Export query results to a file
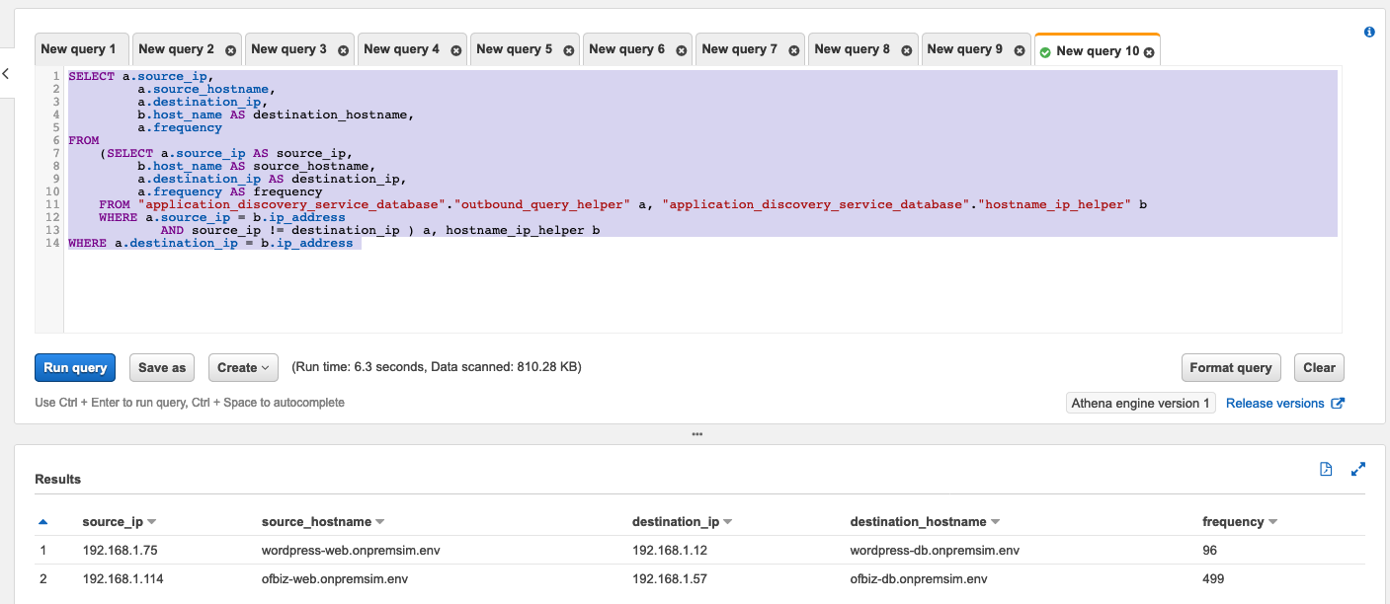1390x604 pixels. tap(1325, 469)
